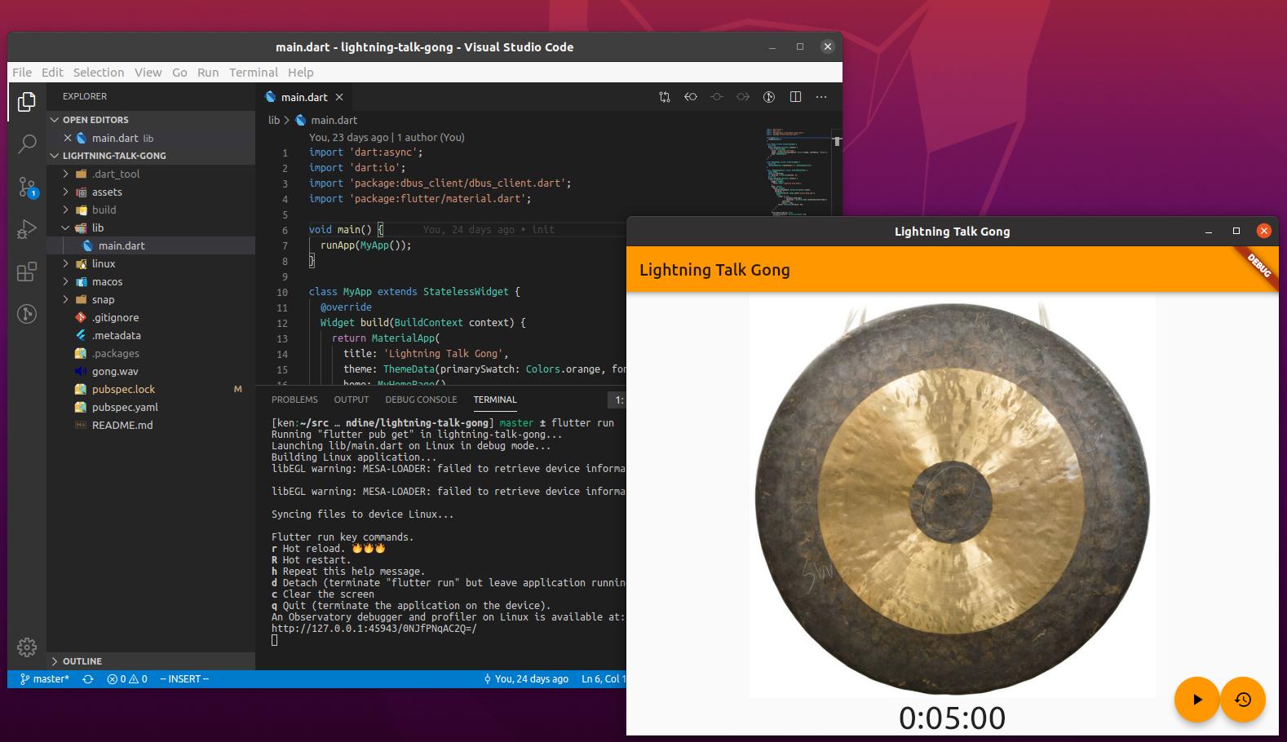Open the Run and Debug view

coord(27,229)
